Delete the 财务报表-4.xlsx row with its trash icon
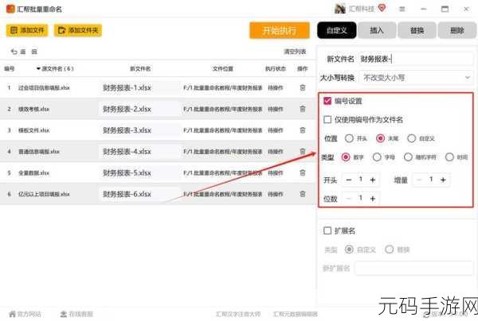 (303, 152)
